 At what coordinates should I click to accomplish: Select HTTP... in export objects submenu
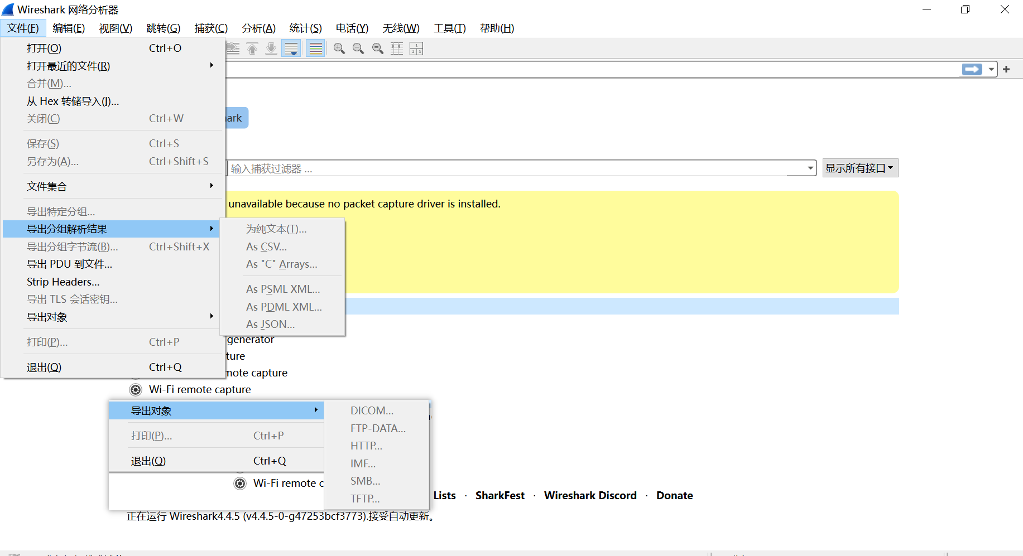377,446
